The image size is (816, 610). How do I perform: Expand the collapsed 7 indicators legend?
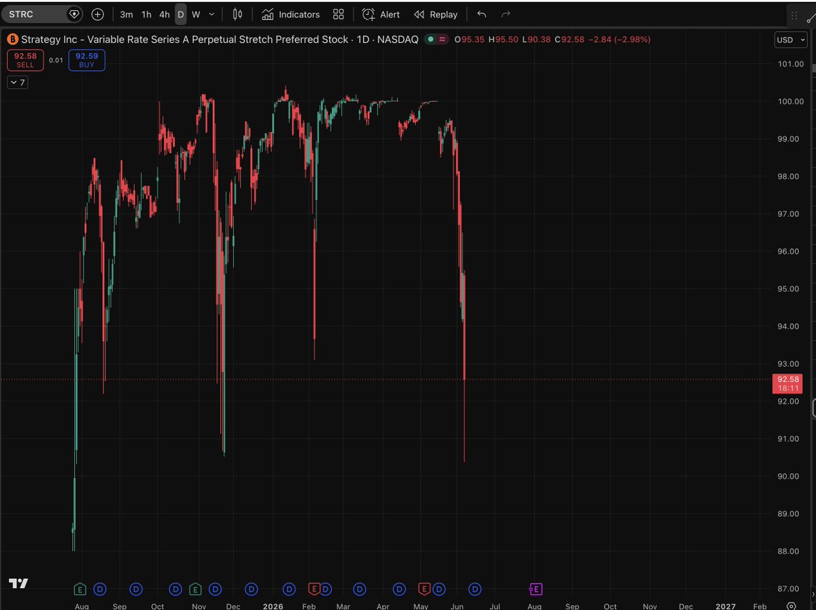point(18,82)
